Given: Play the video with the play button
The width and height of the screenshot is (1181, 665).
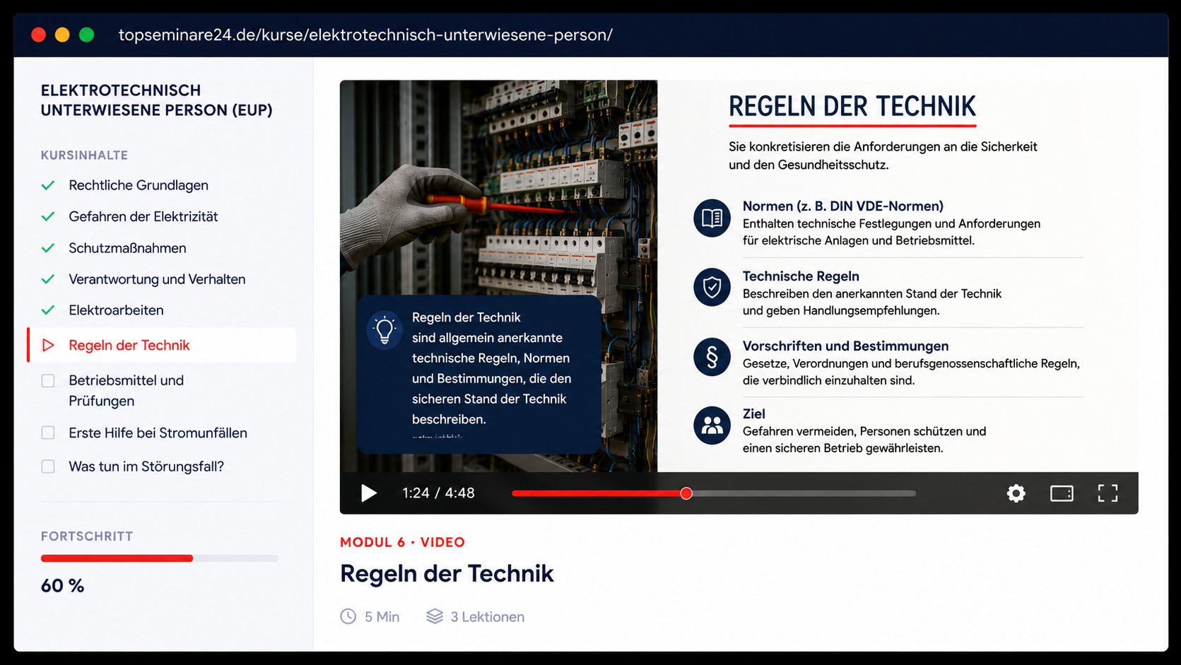Looking at the screenshot, I should [x=368, y=493].
